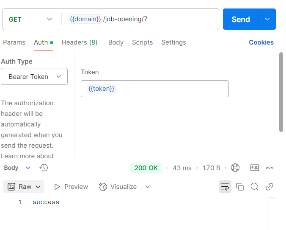286x230 pixels.
Task: Switch to the Headers (8) tab
Action: (80, 42)
